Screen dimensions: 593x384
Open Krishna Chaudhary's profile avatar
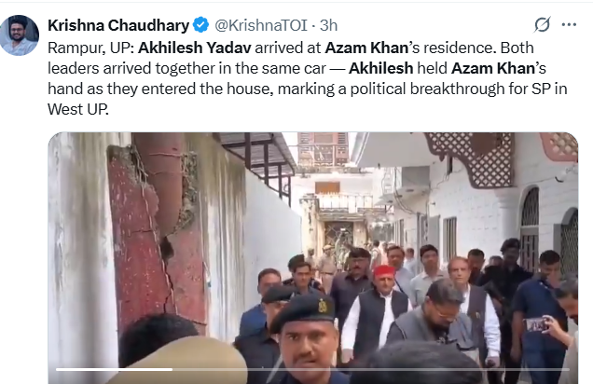[x=19, y=35]
